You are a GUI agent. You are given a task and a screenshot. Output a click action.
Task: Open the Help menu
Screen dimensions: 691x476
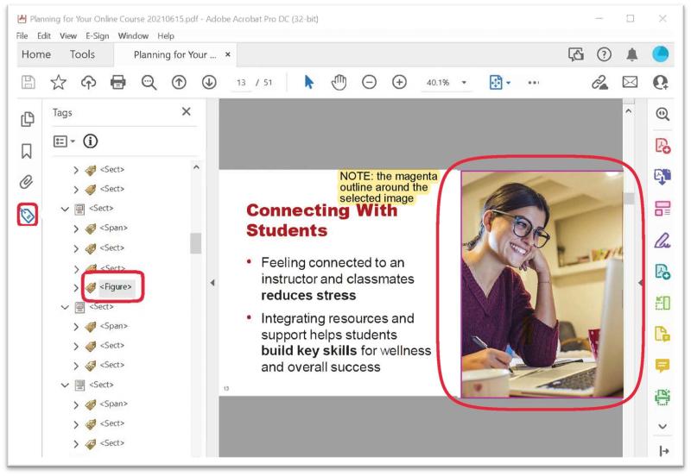tap(166, 35)
